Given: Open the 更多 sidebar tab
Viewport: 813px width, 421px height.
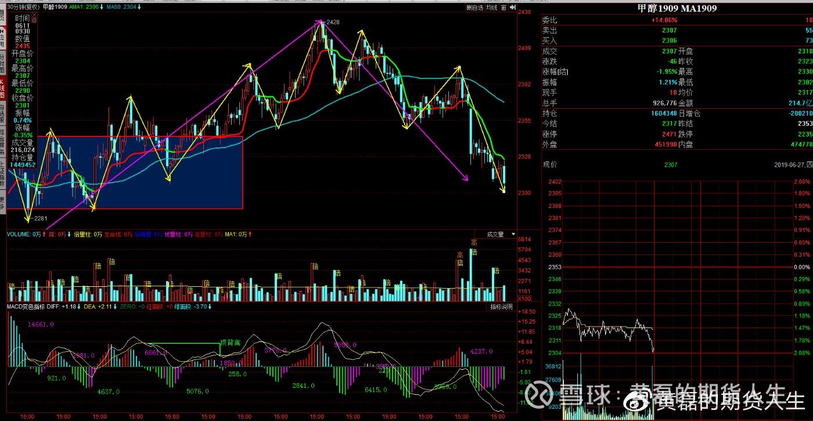Looking at the screenshot, I should pos(2,202).
